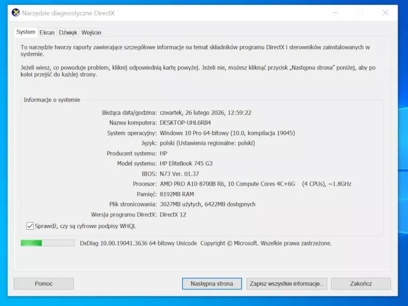
Task: Open the Wejście tab
Action: [x=91, y=32]
